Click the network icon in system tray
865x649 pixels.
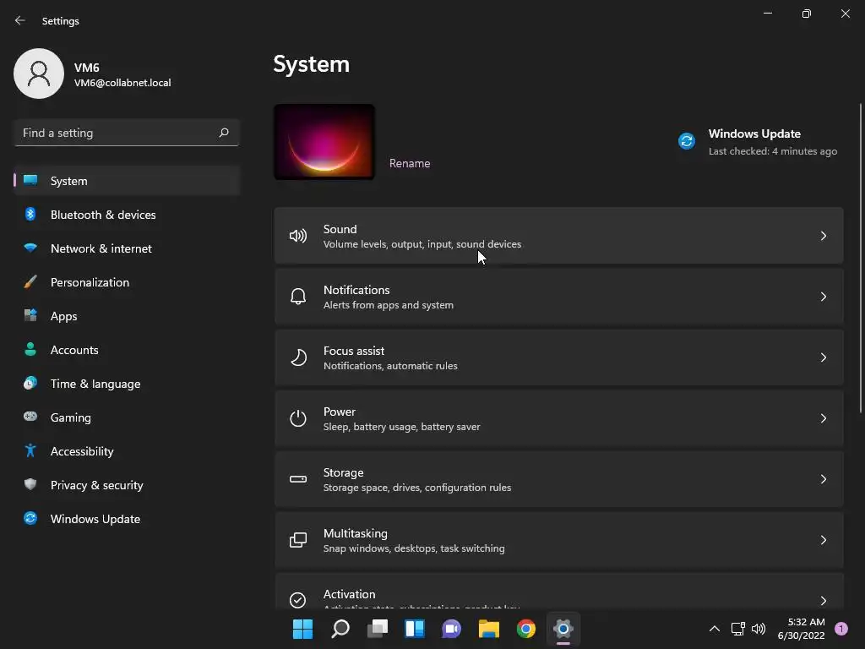point(737,629)
